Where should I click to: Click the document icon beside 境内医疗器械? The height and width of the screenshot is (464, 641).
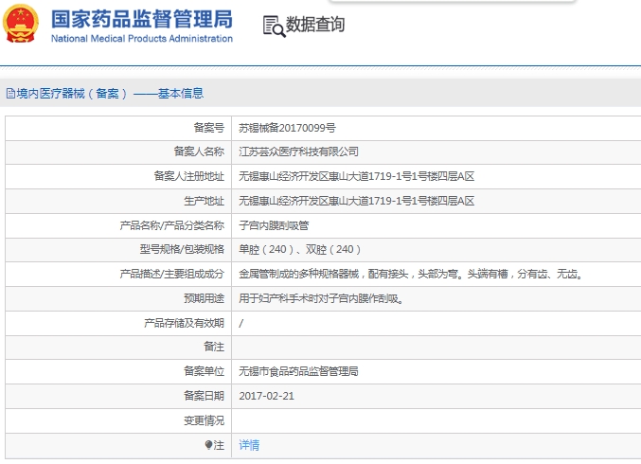10,94
